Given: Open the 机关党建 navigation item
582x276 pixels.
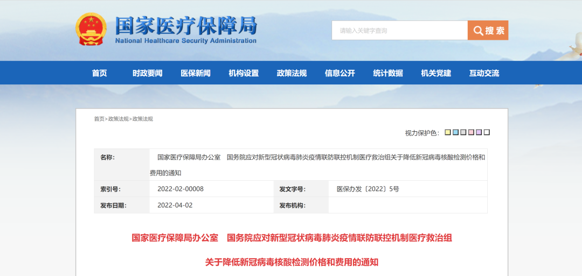Looking at the screenshot, I should [436, 73].
